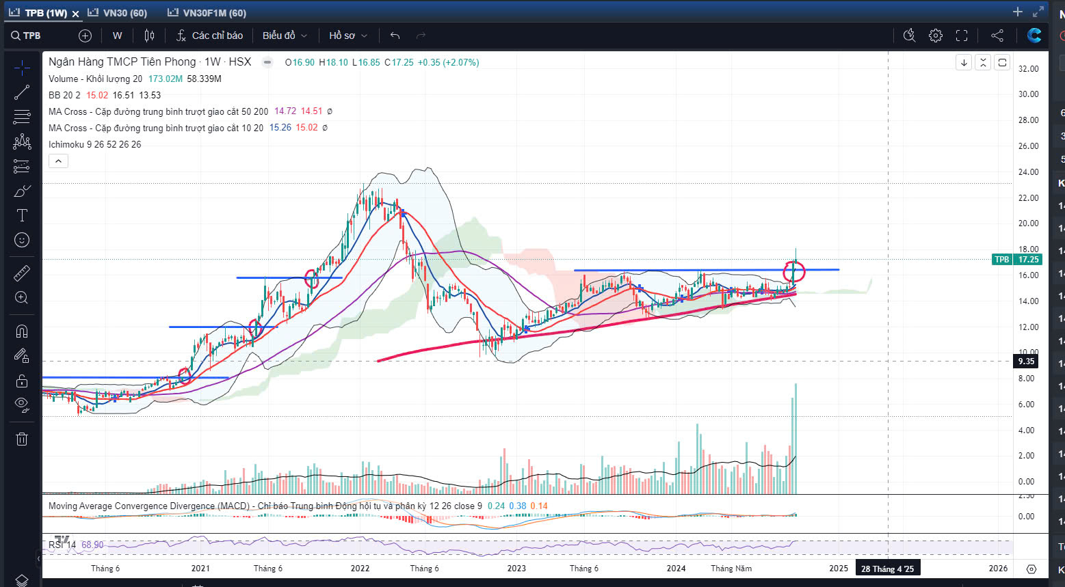The image size is (1065, 587).
Task: Choose the chart patterns drawing tool
Action: (22, 141)
